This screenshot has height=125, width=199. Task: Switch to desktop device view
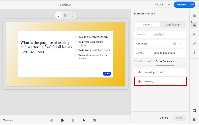pos(59,15)
